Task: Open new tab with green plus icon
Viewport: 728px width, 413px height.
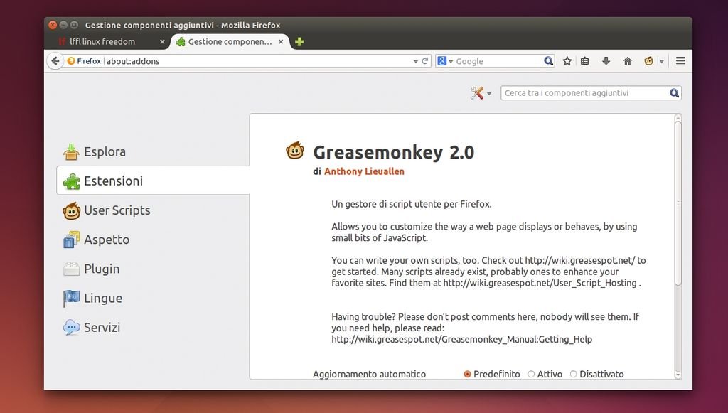Action: click(299, 42)
